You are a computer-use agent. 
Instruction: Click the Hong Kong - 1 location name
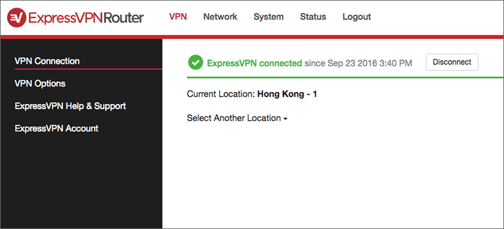(x=287, y=95)
